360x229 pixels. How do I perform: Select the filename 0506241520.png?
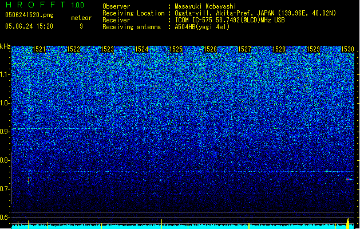(x=29, y=15)
